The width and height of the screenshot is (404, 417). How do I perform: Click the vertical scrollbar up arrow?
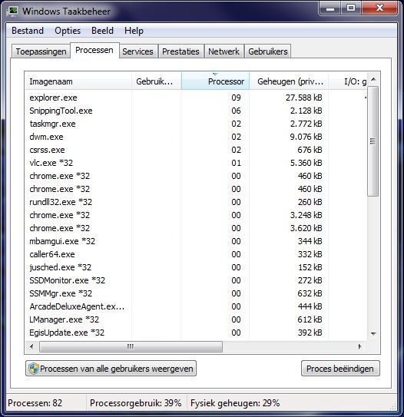[x=373, y=79]
